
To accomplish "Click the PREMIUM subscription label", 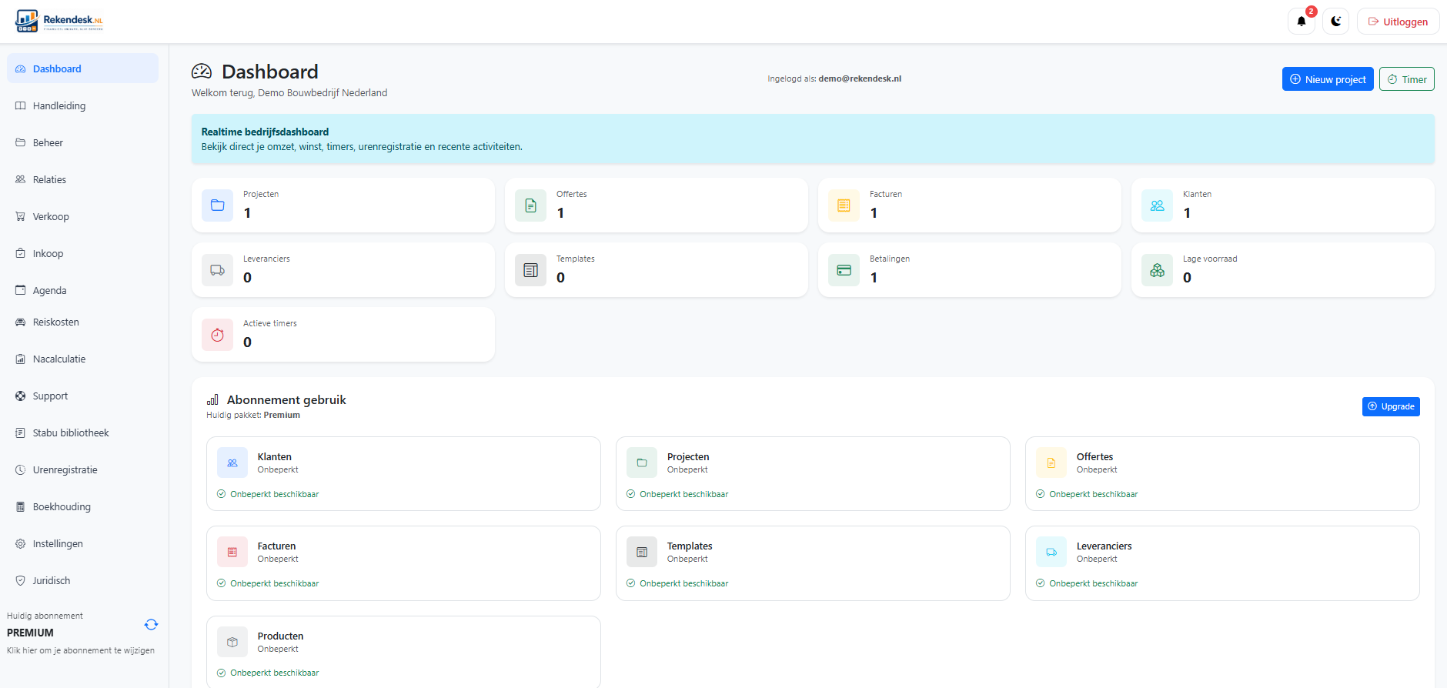I will click(x=30, y=633).
